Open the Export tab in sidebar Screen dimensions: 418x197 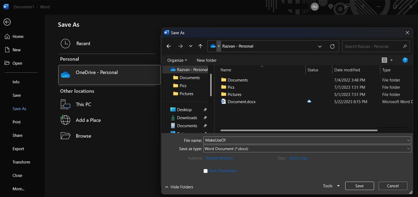[x=18, y=149]
